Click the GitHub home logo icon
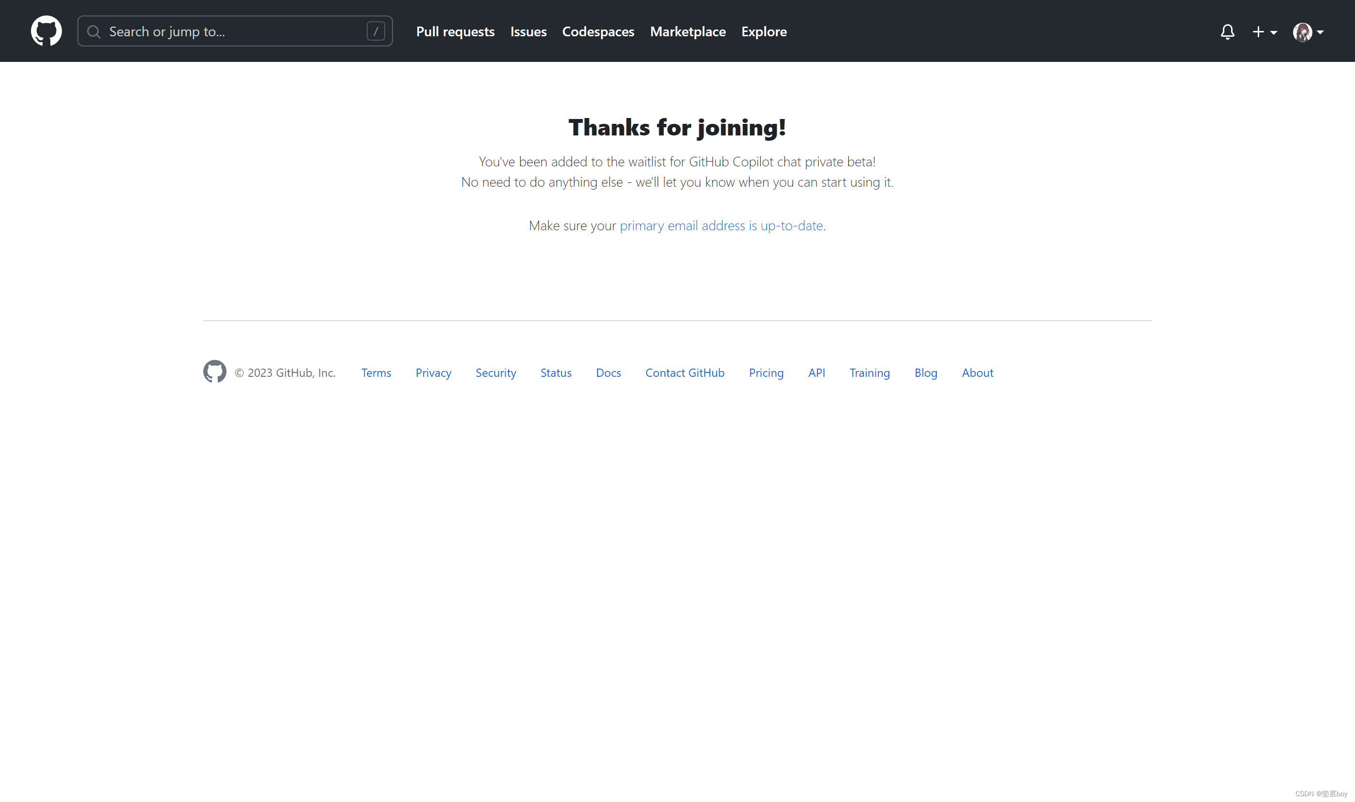Image resolution: width=1355 pixels, height=802 pixels. coord(45,30)
